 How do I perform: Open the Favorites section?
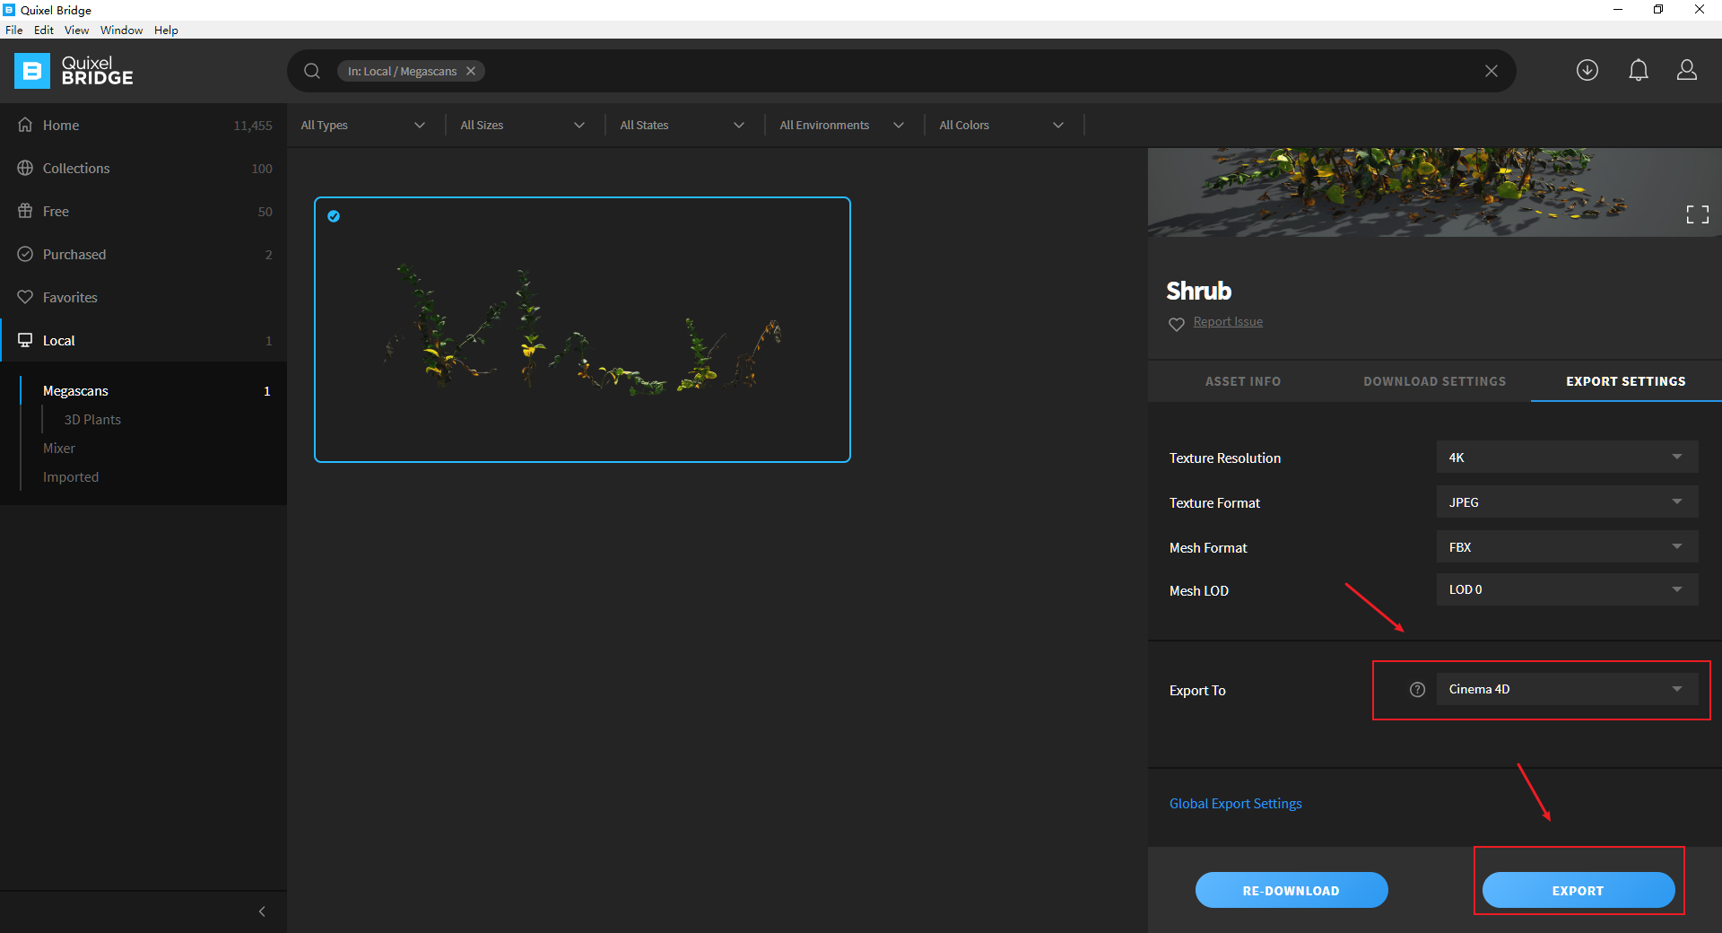tap(143, 297)
